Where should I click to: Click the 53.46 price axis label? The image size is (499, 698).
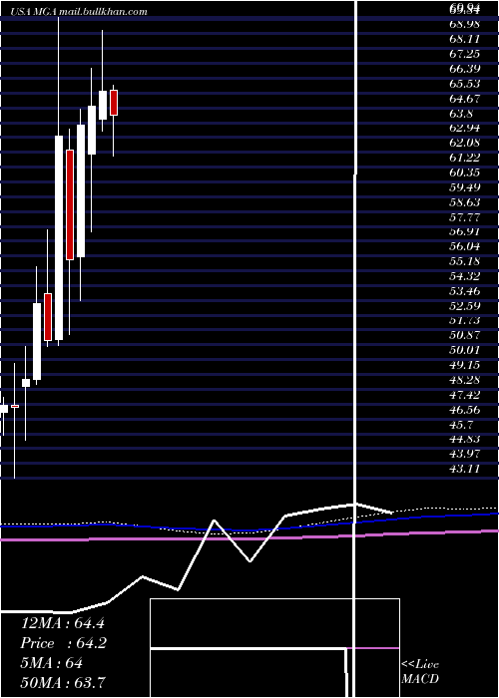pos(465,291)
